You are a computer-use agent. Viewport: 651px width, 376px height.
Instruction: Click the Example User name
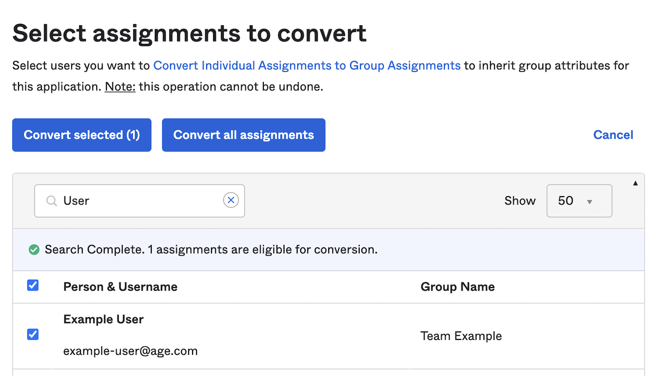104,319
